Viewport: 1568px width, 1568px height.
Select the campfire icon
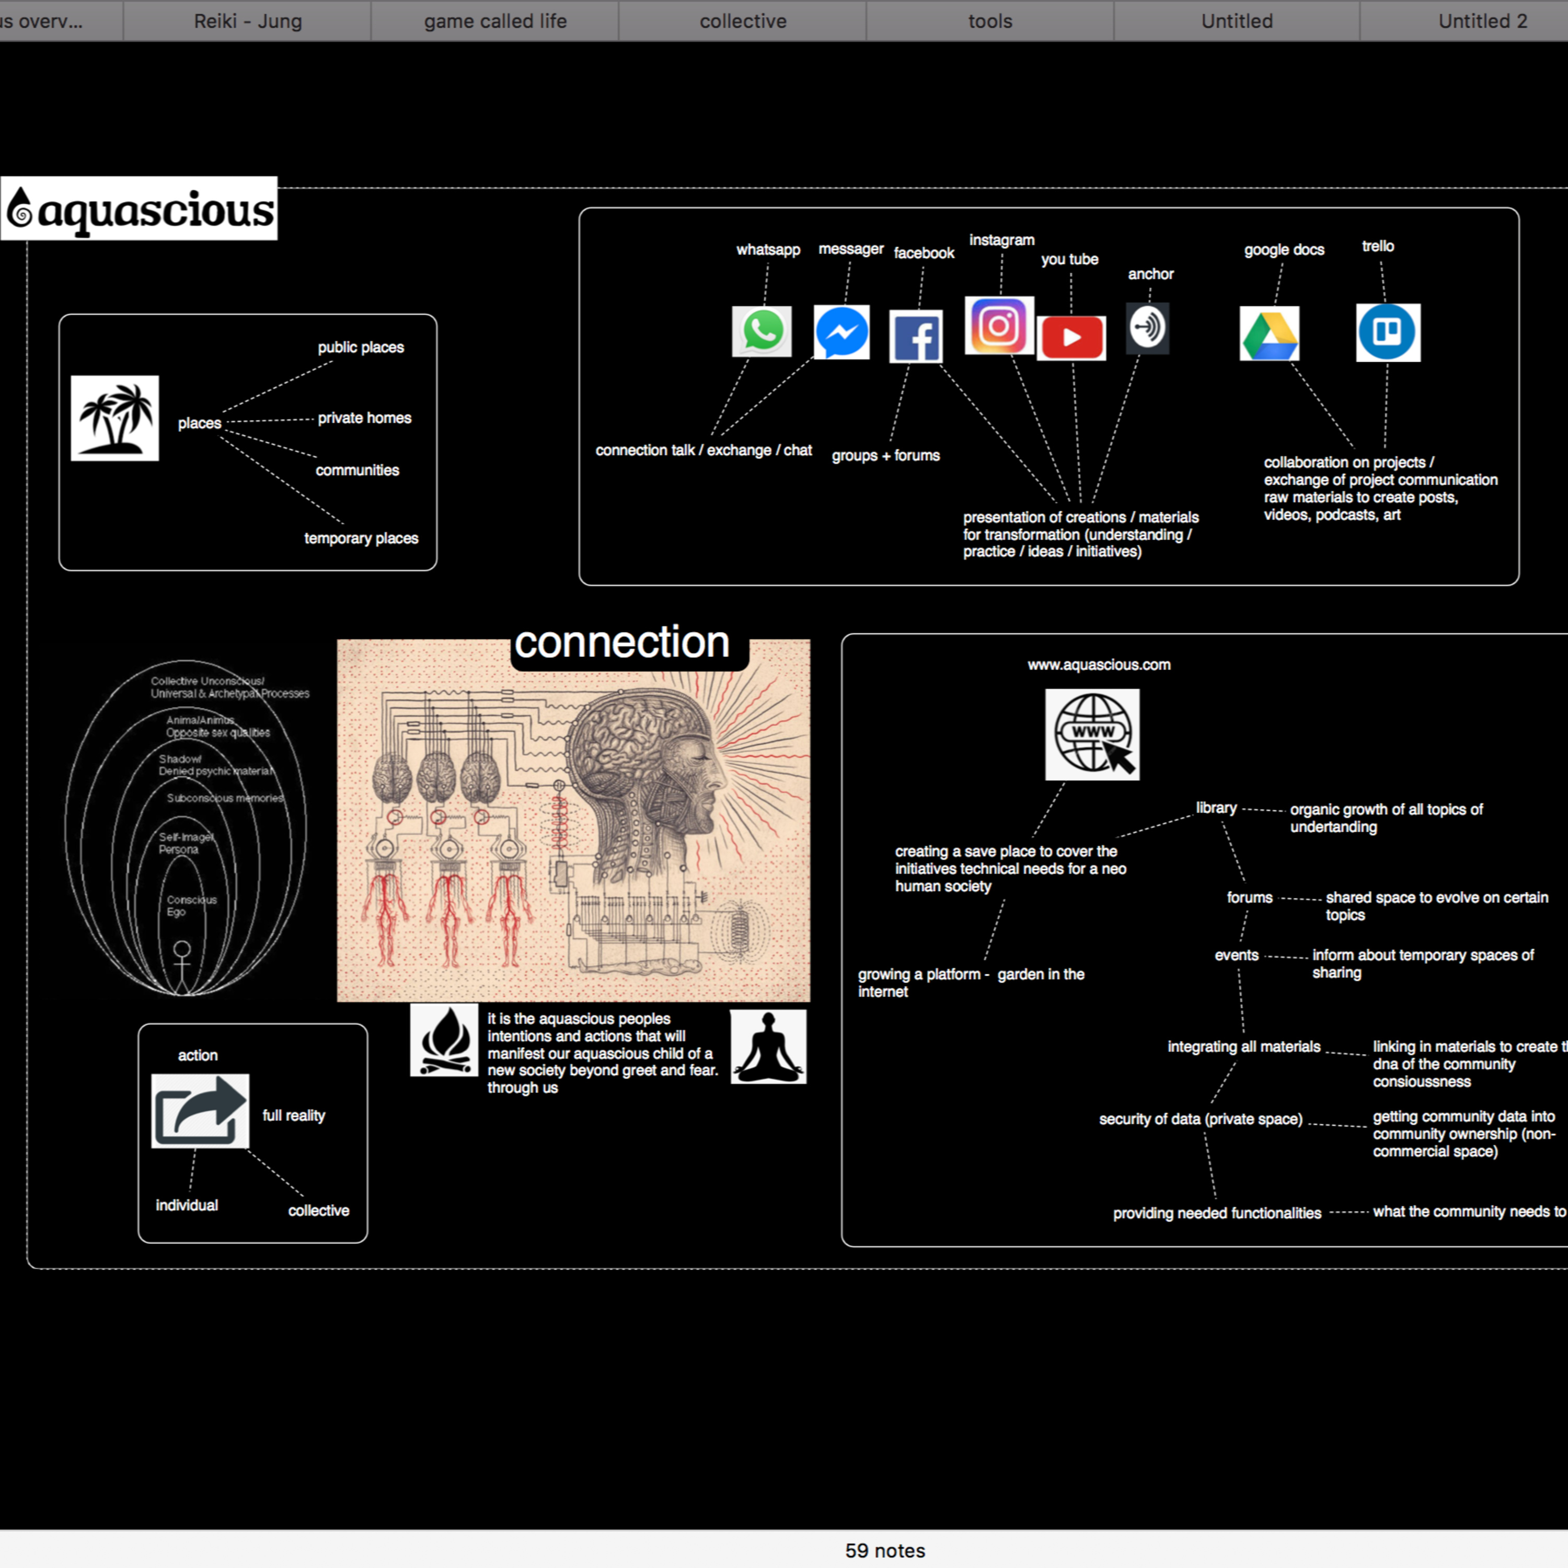point(444,1041)
